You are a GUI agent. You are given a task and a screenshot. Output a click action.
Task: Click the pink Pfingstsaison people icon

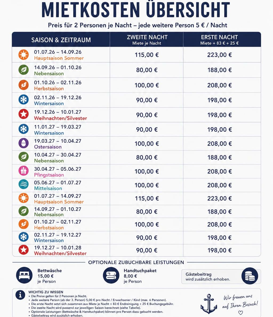[x=23, y=171]
